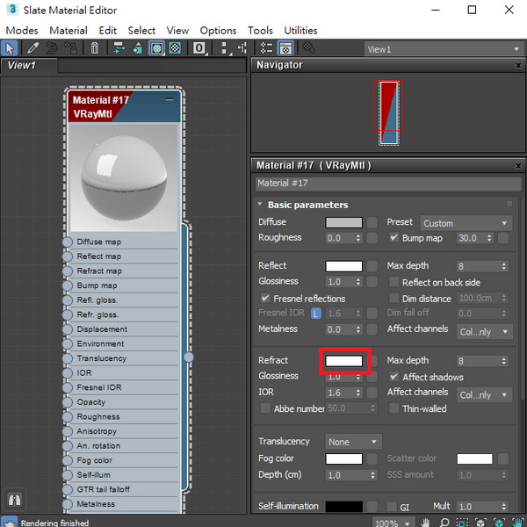This screenshot has width=527, height=527.
Task: Open the View1 dropdown in toolbar
Action: [x=444, y=49]
